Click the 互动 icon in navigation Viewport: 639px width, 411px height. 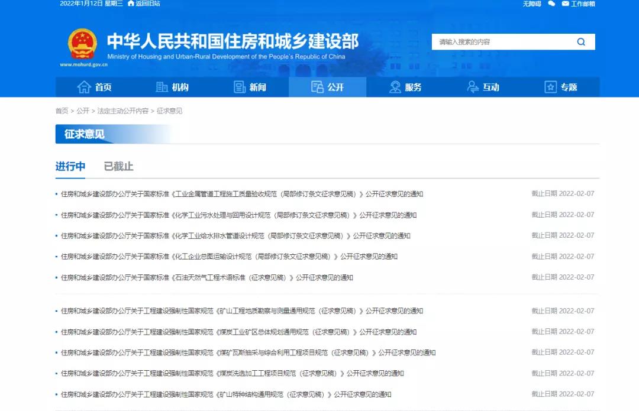point(473,87)
